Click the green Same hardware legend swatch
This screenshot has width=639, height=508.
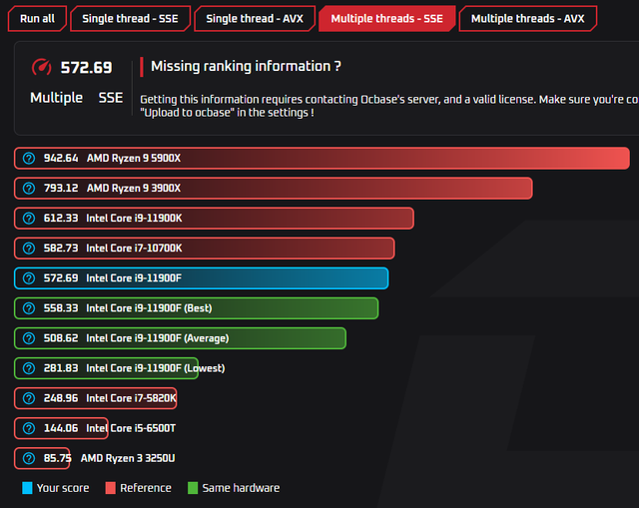(x=193, y=488)
